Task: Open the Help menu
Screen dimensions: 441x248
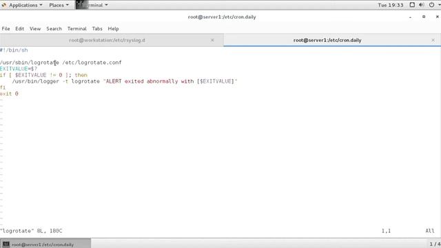Action: (x=113, y=29)
